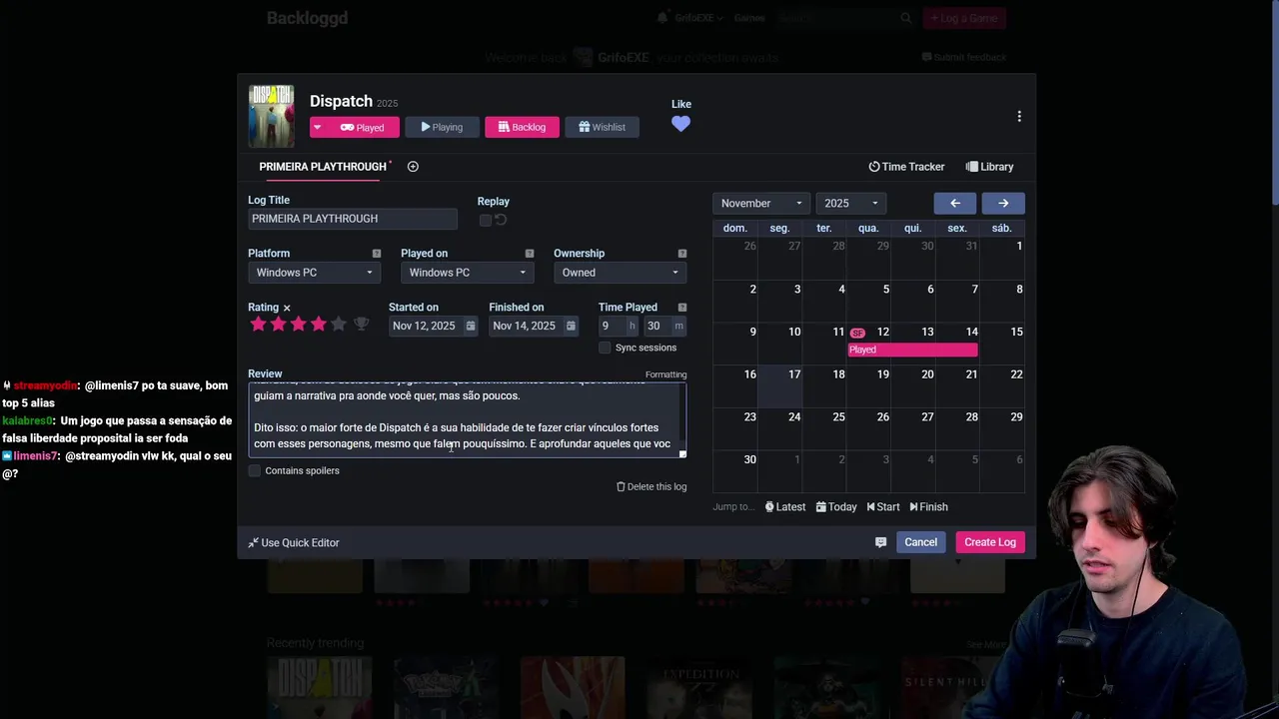1279x719 pixels.
Task: Click the Log Title input field
Action: (x=353, y=219)
